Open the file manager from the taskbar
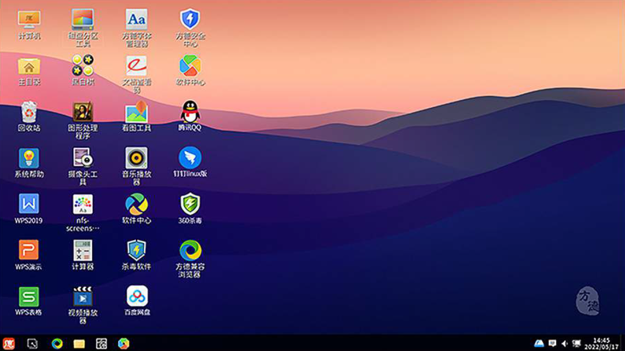This screenshot has height=351, width=625. pos(79,343)
